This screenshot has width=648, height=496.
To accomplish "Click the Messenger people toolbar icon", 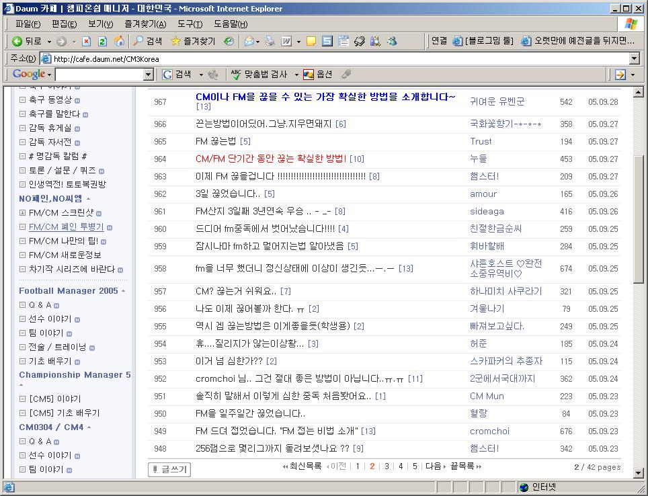I will point(391,41).
